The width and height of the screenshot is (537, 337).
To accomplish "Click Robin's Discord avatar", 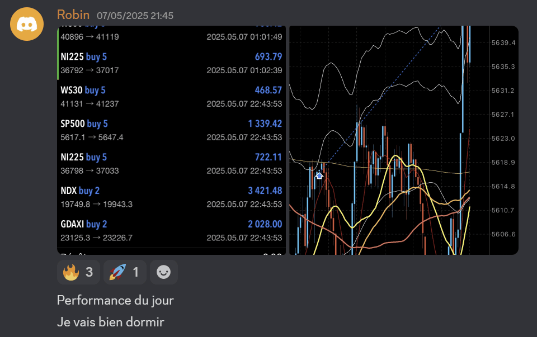I will [27, 24].
